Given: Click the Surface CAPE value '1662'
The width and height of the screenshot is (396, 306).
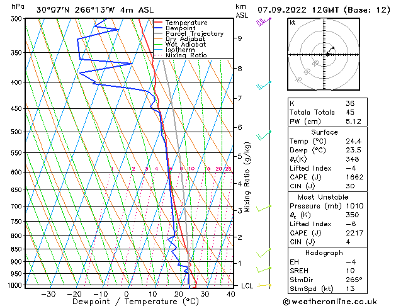Looking at the screenshot, I should (354, 177).
